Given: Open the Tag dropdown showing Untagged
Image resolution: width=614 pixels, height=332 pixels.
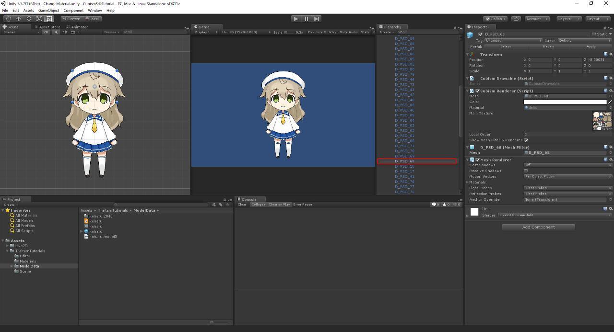Looking at the screenshot, I should coord(513,41).
